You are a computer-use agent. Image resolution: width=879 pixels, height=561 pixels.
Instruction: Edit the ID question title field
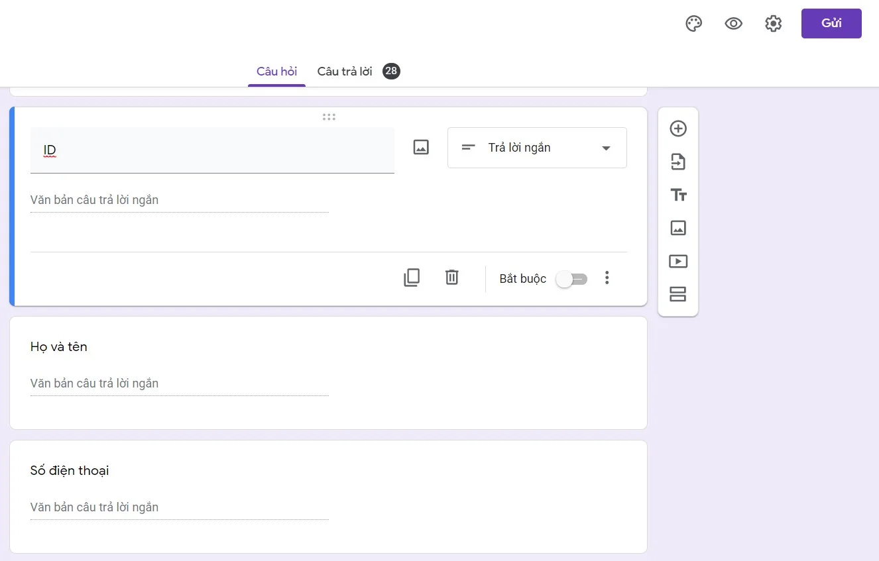[x=212, y=150]
